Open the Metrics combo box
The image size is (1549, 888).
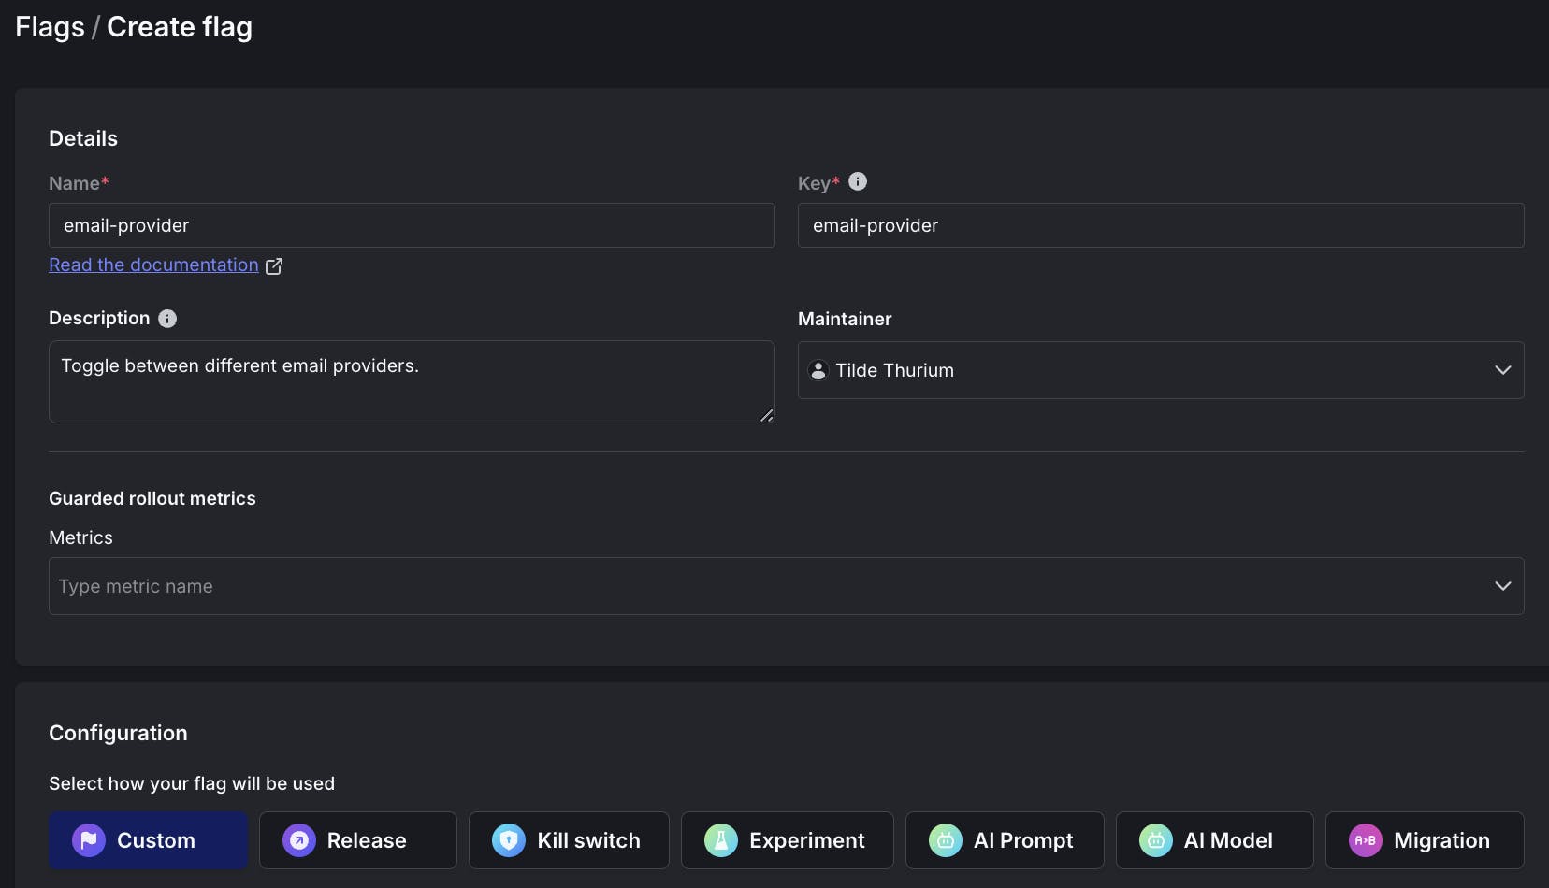pyautogui.click(x=787, y=586)
